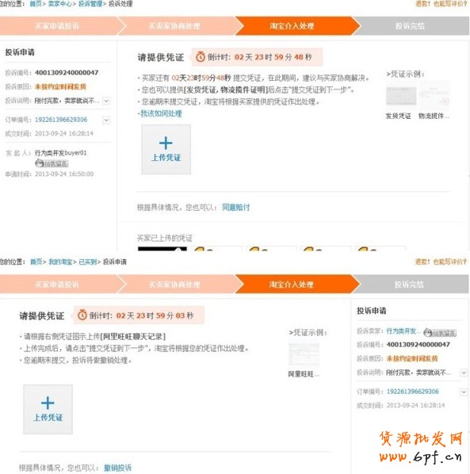Viewport: 470px width, 474px height.
Task: Open the 发货凭证 example thumbnail
Action: point(401,96)
